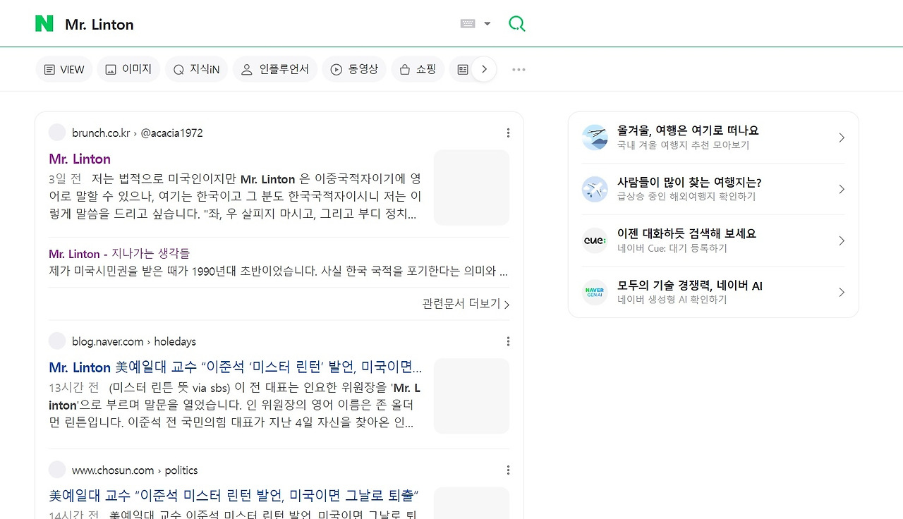903x519 pixels.
Task: Expand chevron for Naver Cue: promo row
Action: pyautogui.click(x=841, y=240)
